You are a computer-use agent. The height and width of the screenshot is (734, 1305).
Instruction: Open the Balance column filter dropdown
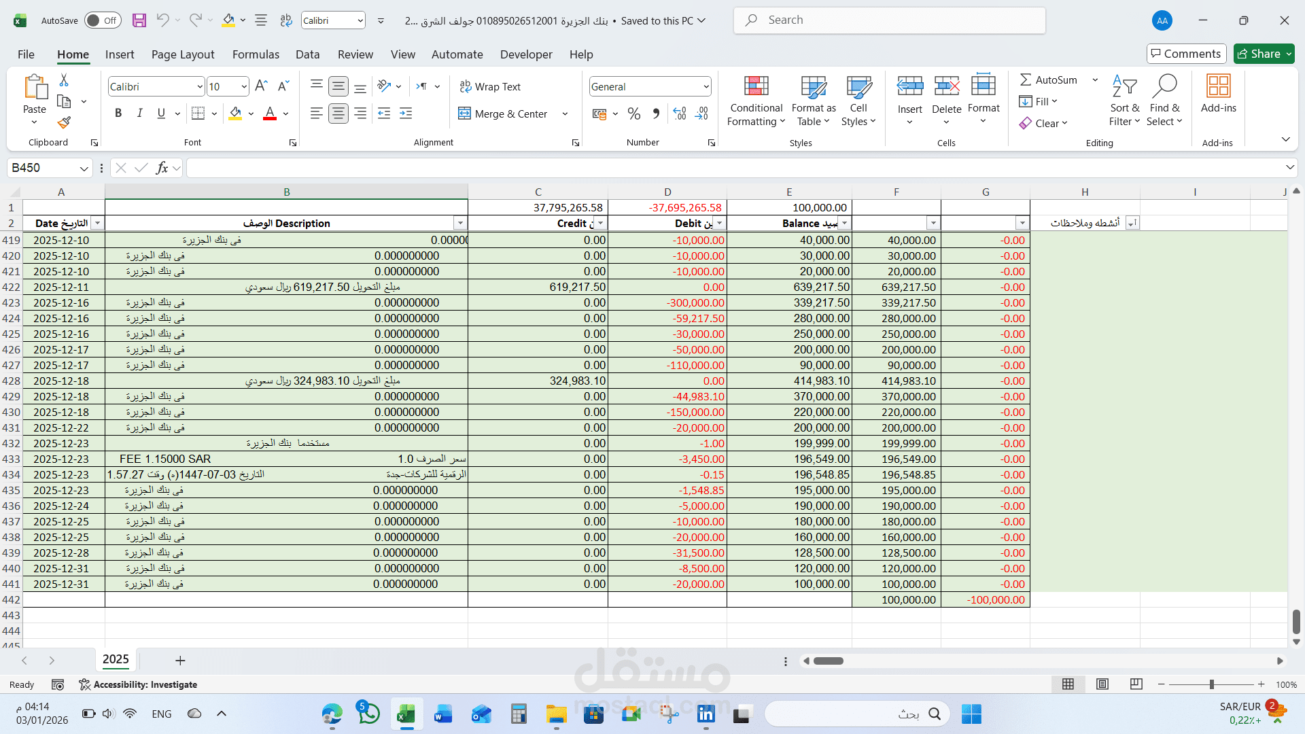coord(844,224)
